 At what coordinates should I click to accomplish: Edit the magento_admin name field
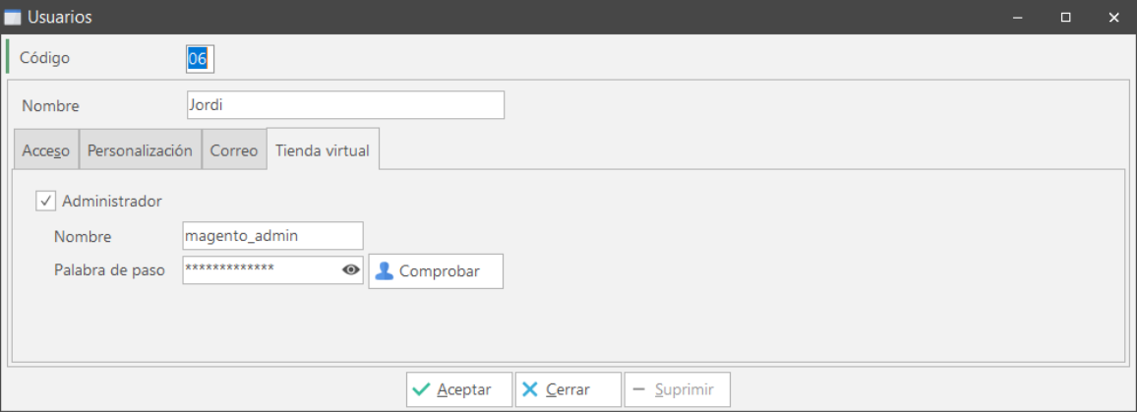coord(272,236)
